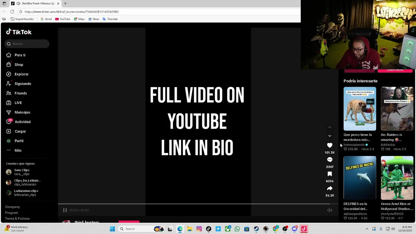Go to previous video with up arrow
Image resolution: width=416 pixels, height=234 pixels.
(x=330, y=127)
